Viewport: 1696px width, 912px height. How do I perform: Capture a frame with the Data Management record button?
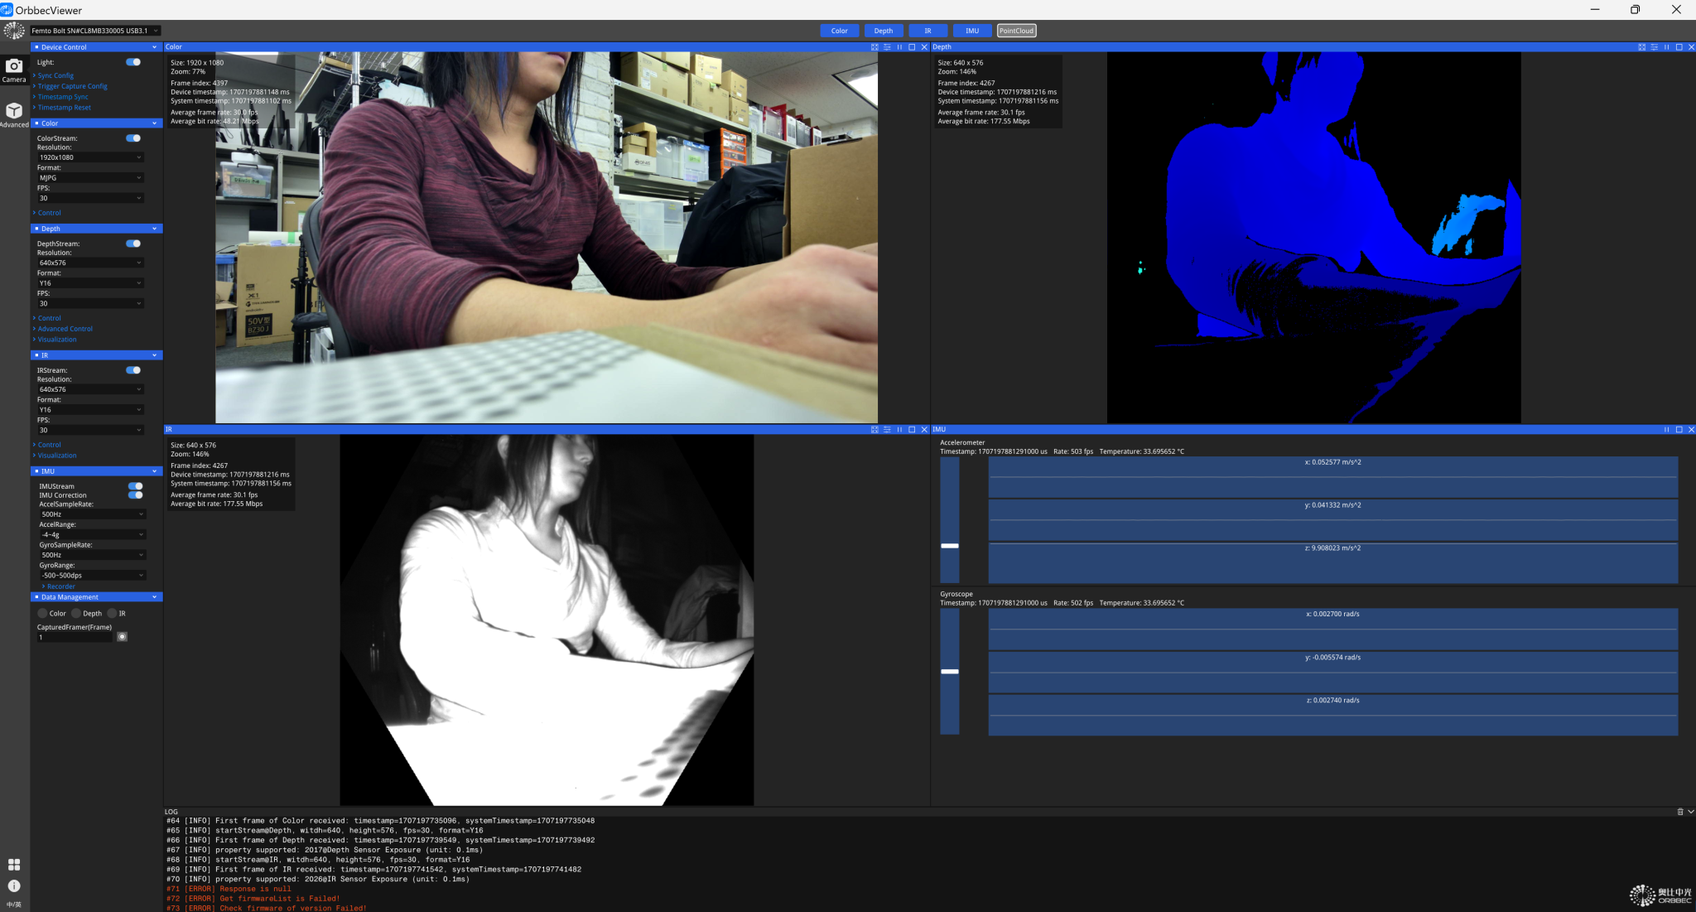click(x=122, y=636)
